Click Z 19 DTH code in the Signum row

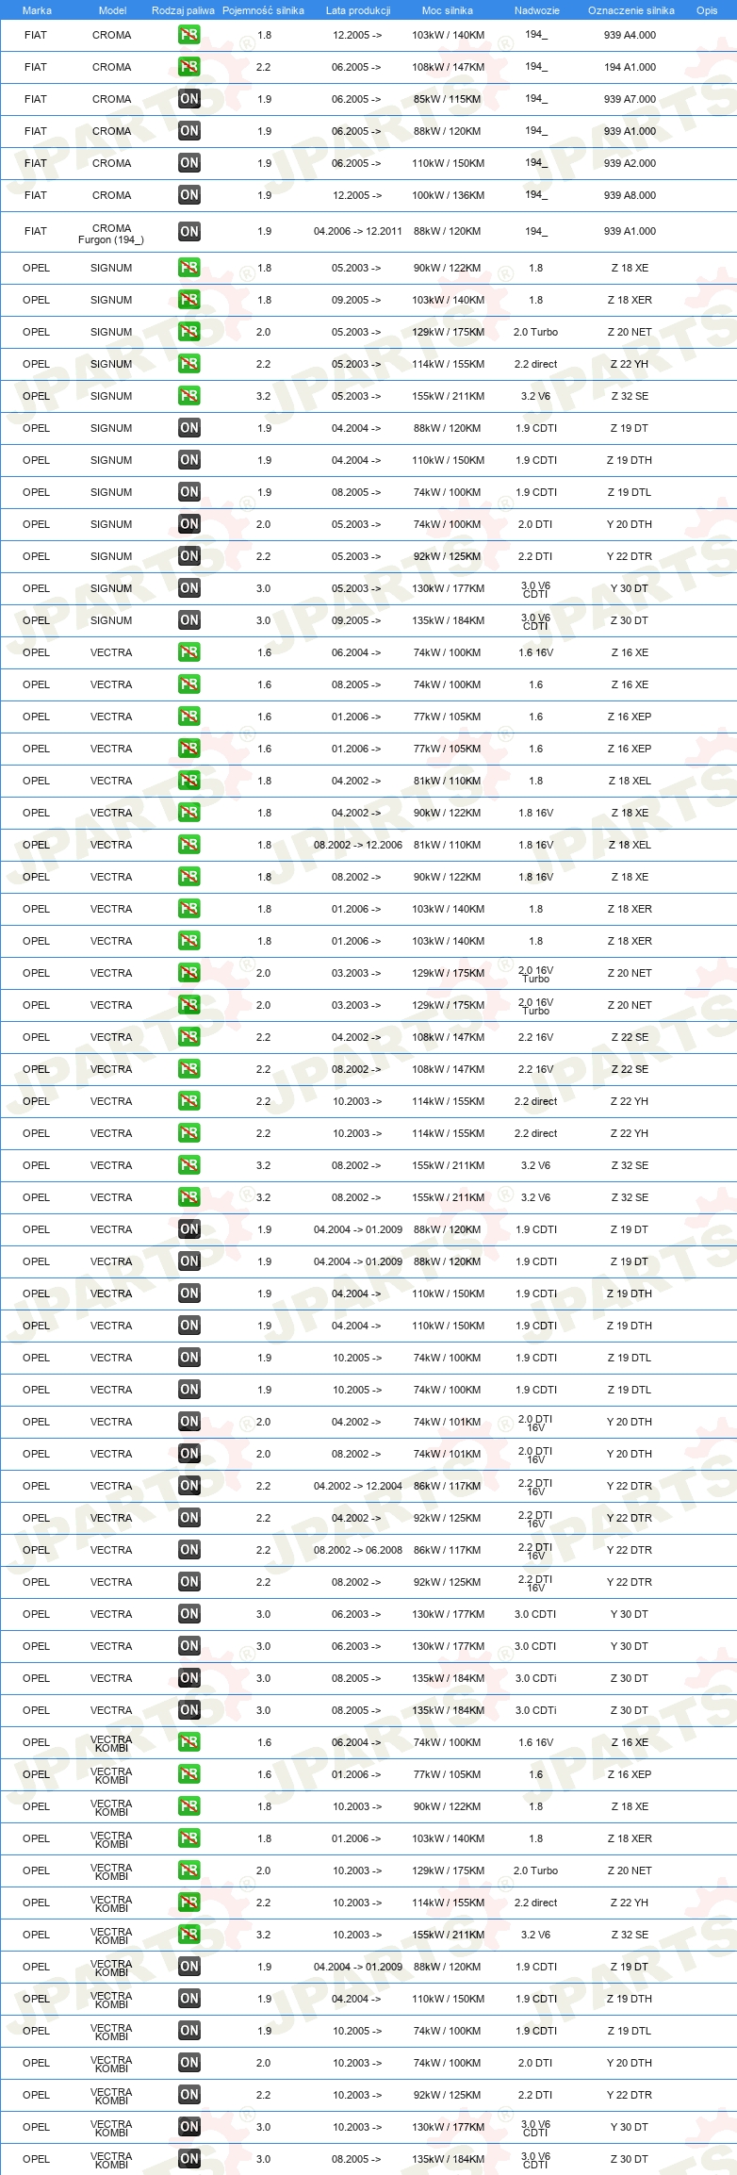point(630,460)
